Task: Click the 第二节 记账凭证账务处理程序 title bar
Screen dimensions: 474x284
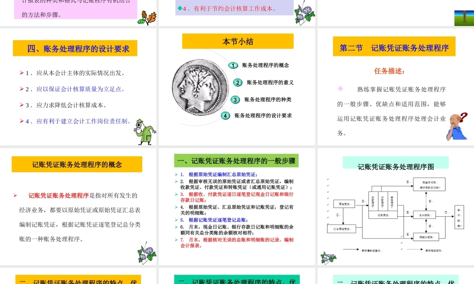Action: pyautogui.click(x=395, y=46)
